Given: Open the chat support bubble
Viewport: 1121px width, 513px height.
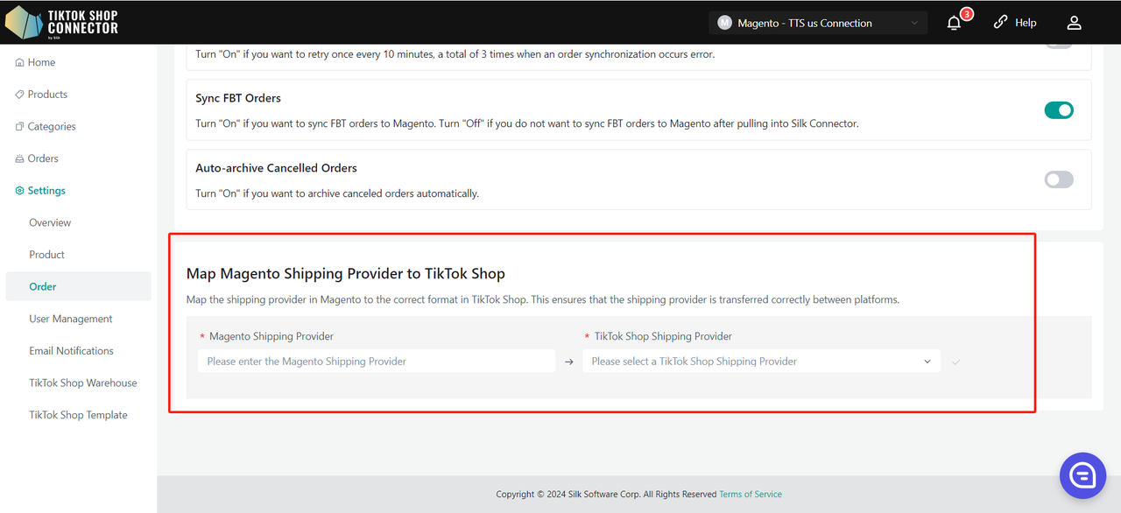Looking at the screenshot, I should tap(1082, 475).
